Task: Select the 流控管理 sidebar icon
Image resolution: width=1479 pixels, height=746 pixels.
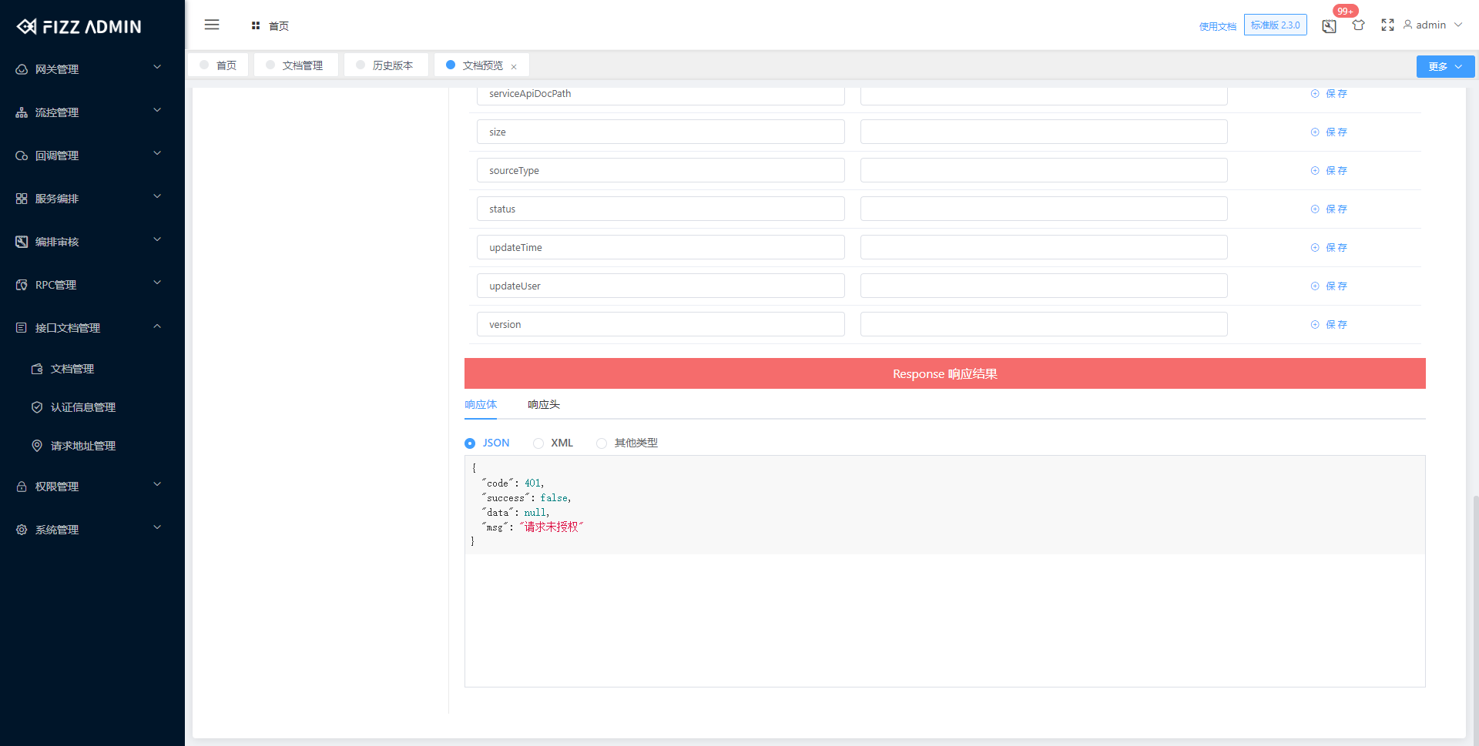Action: (x=21, y=112)
